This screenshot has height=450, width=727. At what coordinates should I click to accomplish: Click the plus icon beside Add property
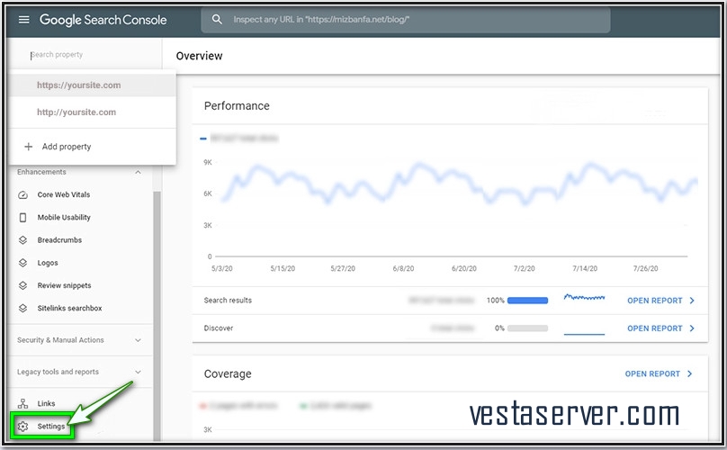[28, 147]
